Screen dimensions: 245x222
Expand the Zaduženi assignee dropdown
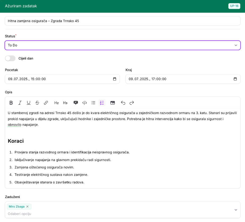point(236,210)
